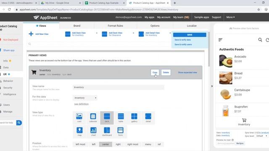Set position to right most
Image resolution: width=269 pixels, height=151 pixels.
click(133, 144)
